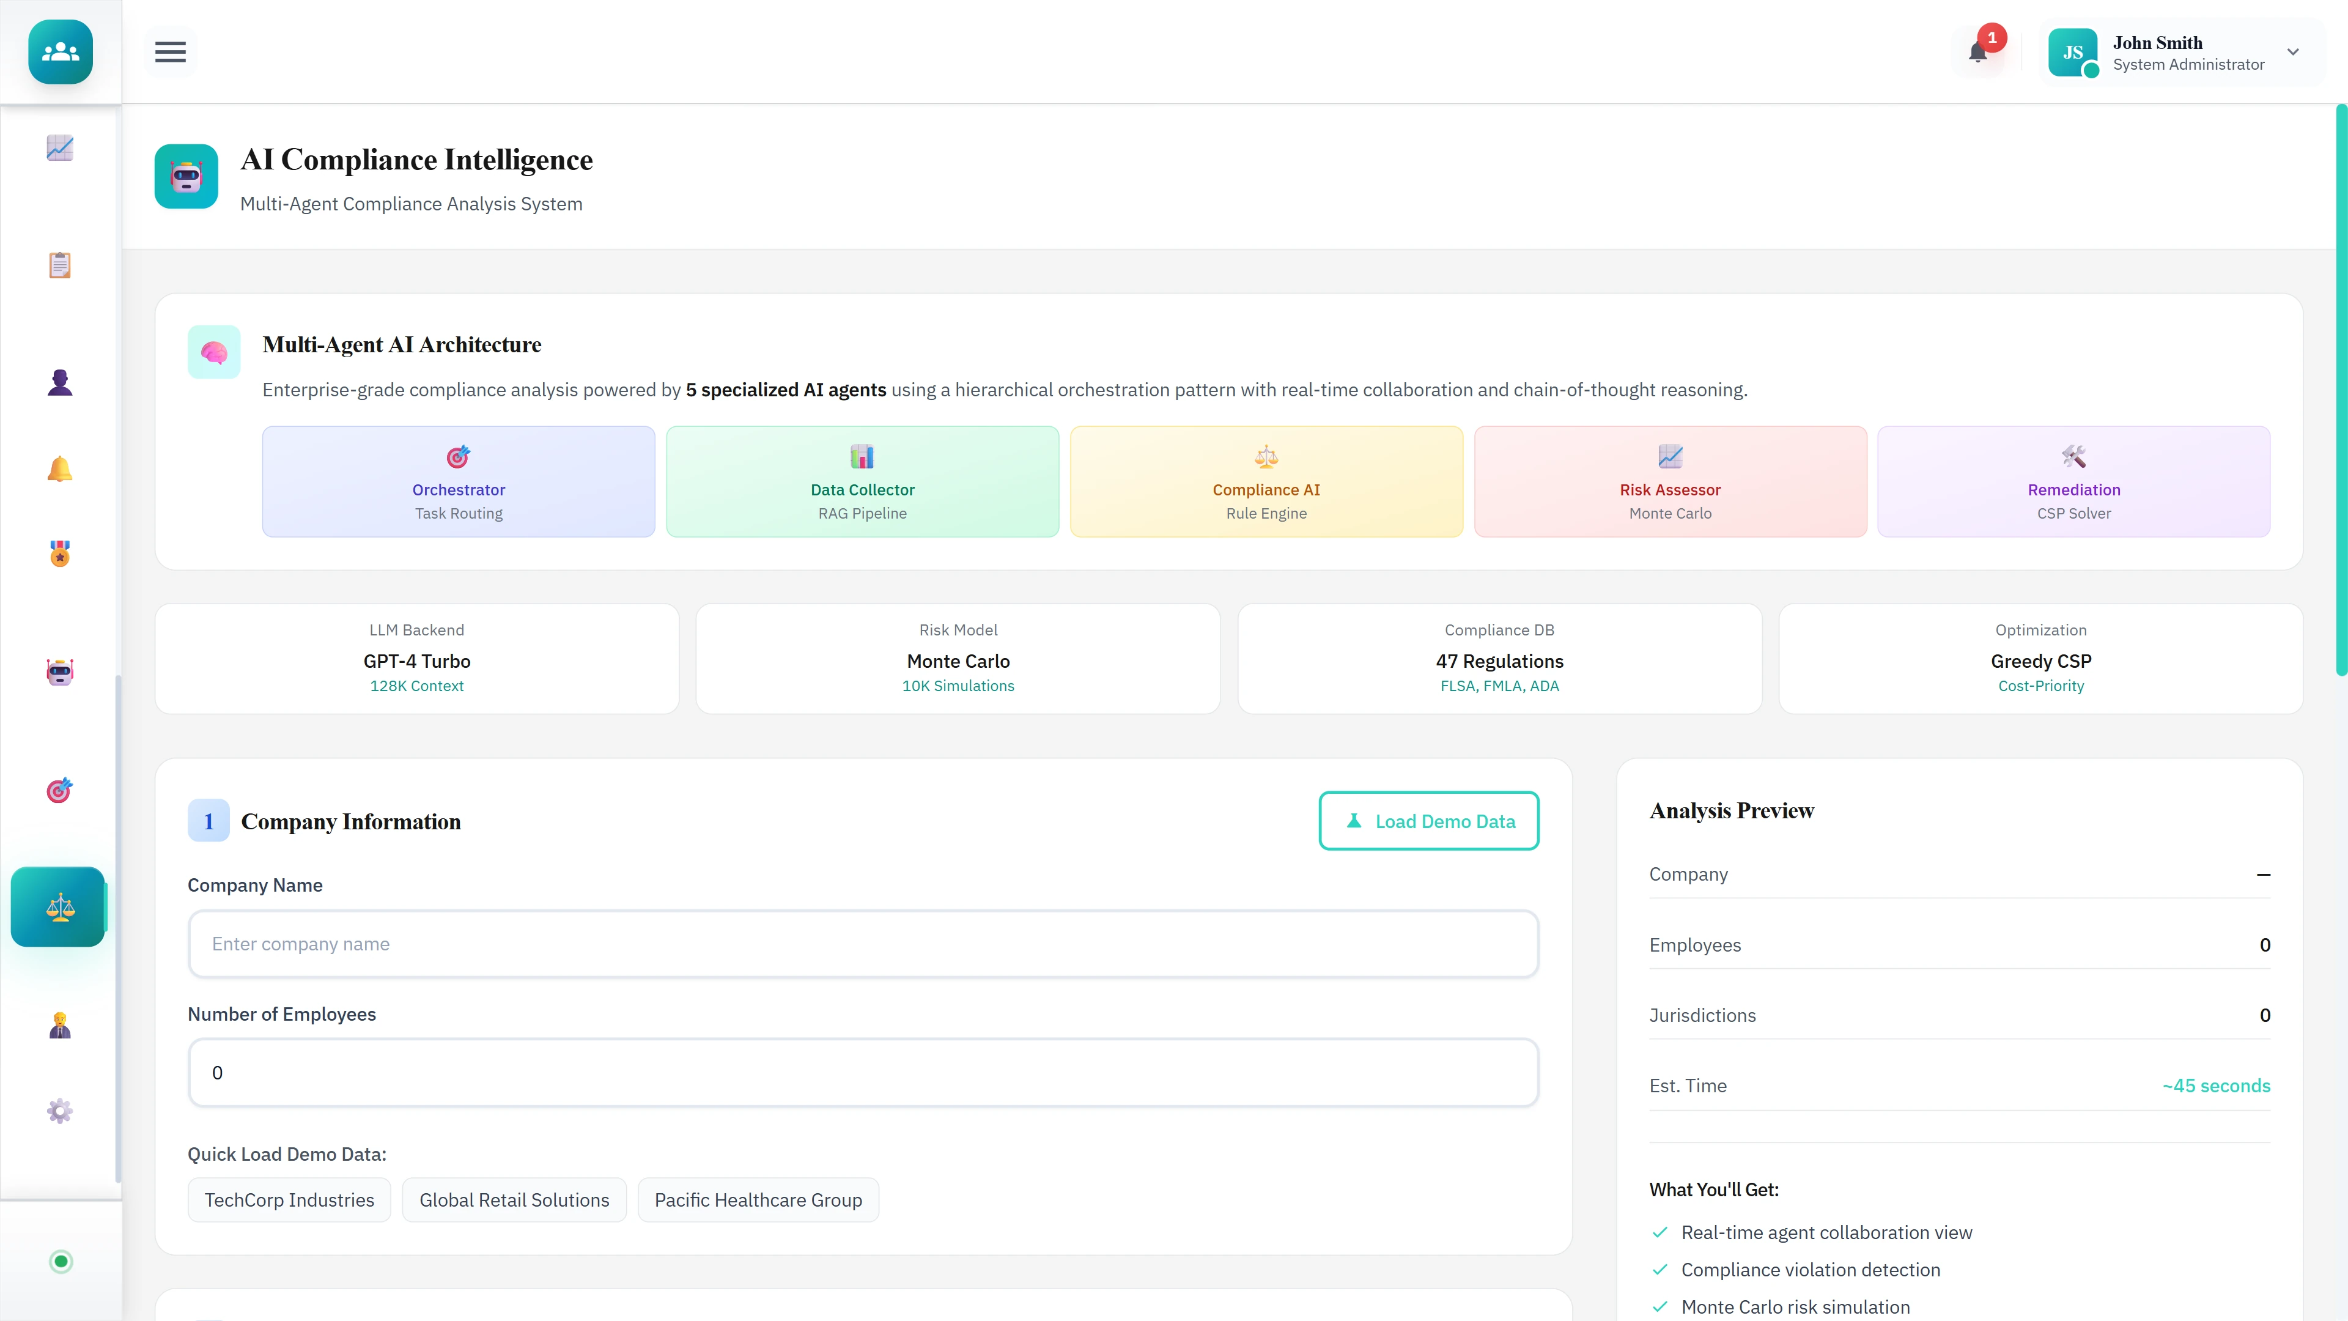
Task: Open the settings gear in sidebar
Action: coord(59,1111)
